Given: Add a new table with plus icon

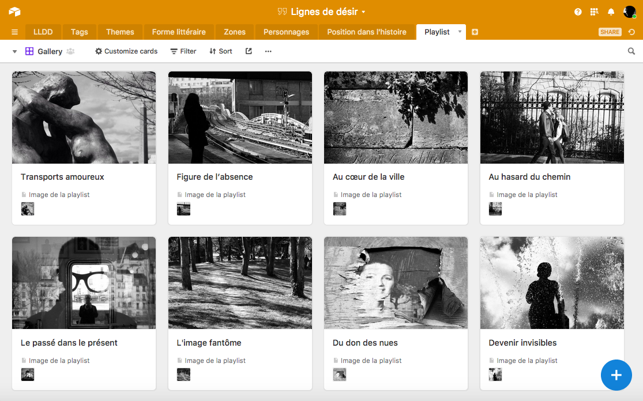Looking at the screenshot, I should pyautogui.click(x=475, y=32).
